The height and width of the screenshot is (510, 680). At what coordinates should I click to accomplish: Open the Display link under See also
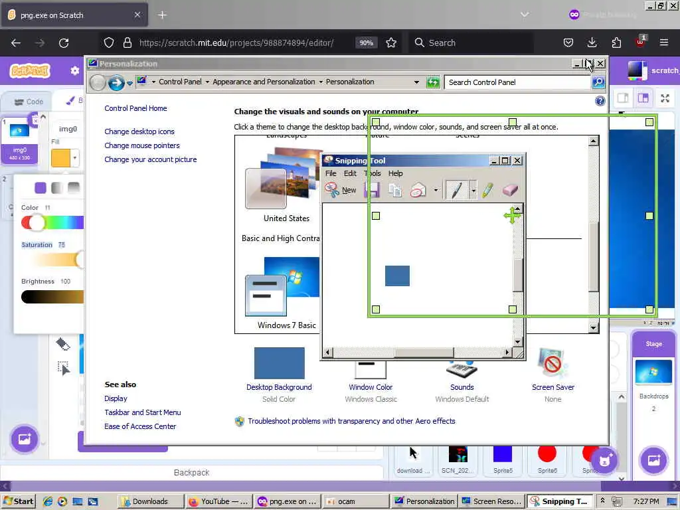point(116,398)
